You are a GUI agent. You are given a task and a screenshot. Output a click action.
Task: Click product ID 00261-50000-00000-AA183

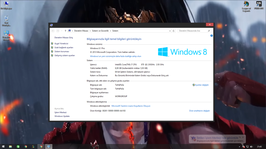(114, 111)
